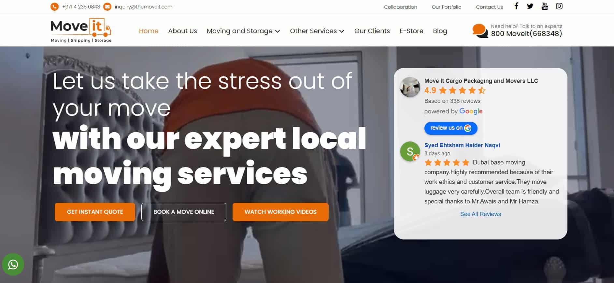Expand the Other Services dropdown
This screenshot has height=283, width=614.
click(317, 31)
